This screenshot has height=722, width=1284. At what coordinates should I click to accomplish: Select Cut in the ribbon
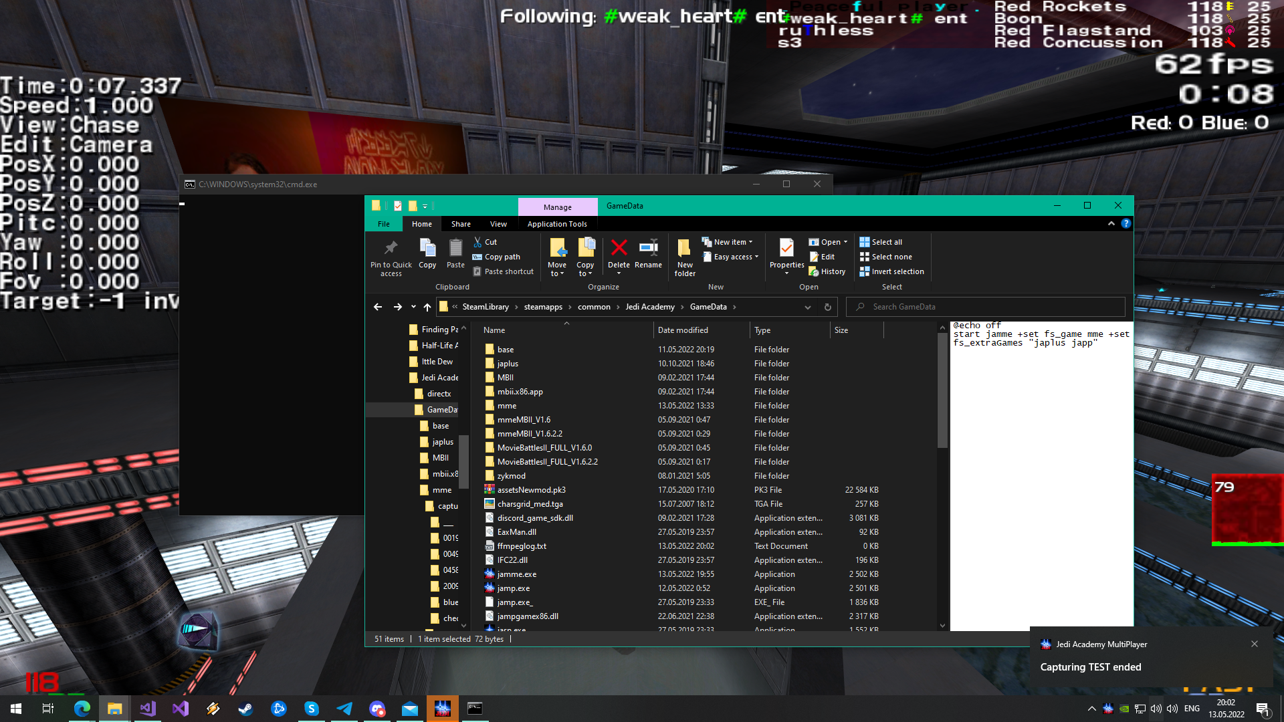pyautogui.click(x=486, y=242)
